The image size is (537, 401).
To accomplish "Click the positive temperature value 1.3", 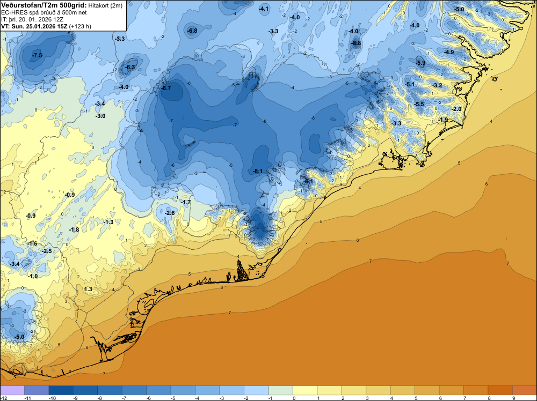I will (88, 289).
